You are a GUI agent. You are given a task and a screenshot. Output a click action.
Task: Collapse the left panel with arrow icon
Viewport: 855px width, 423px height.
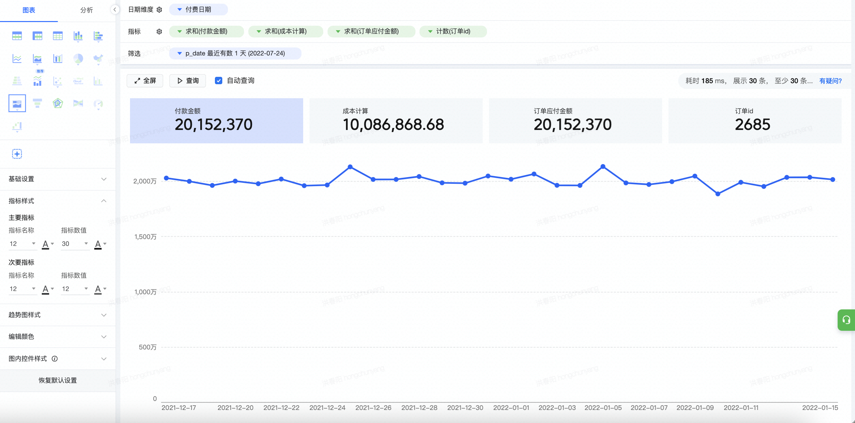(x=115, y=9)
